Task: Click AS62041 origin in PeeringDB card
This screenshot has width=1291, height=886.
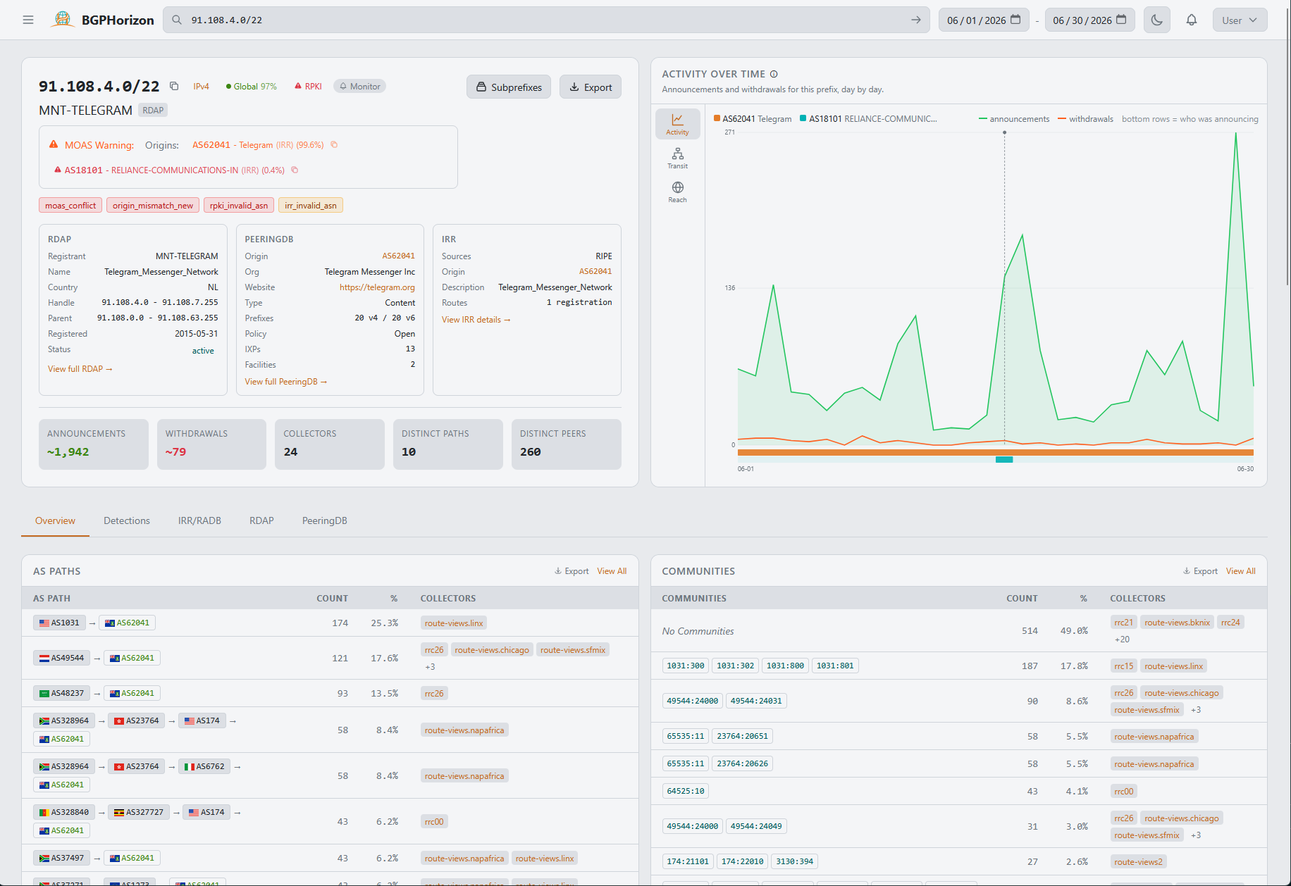Action: coord(398,256)
